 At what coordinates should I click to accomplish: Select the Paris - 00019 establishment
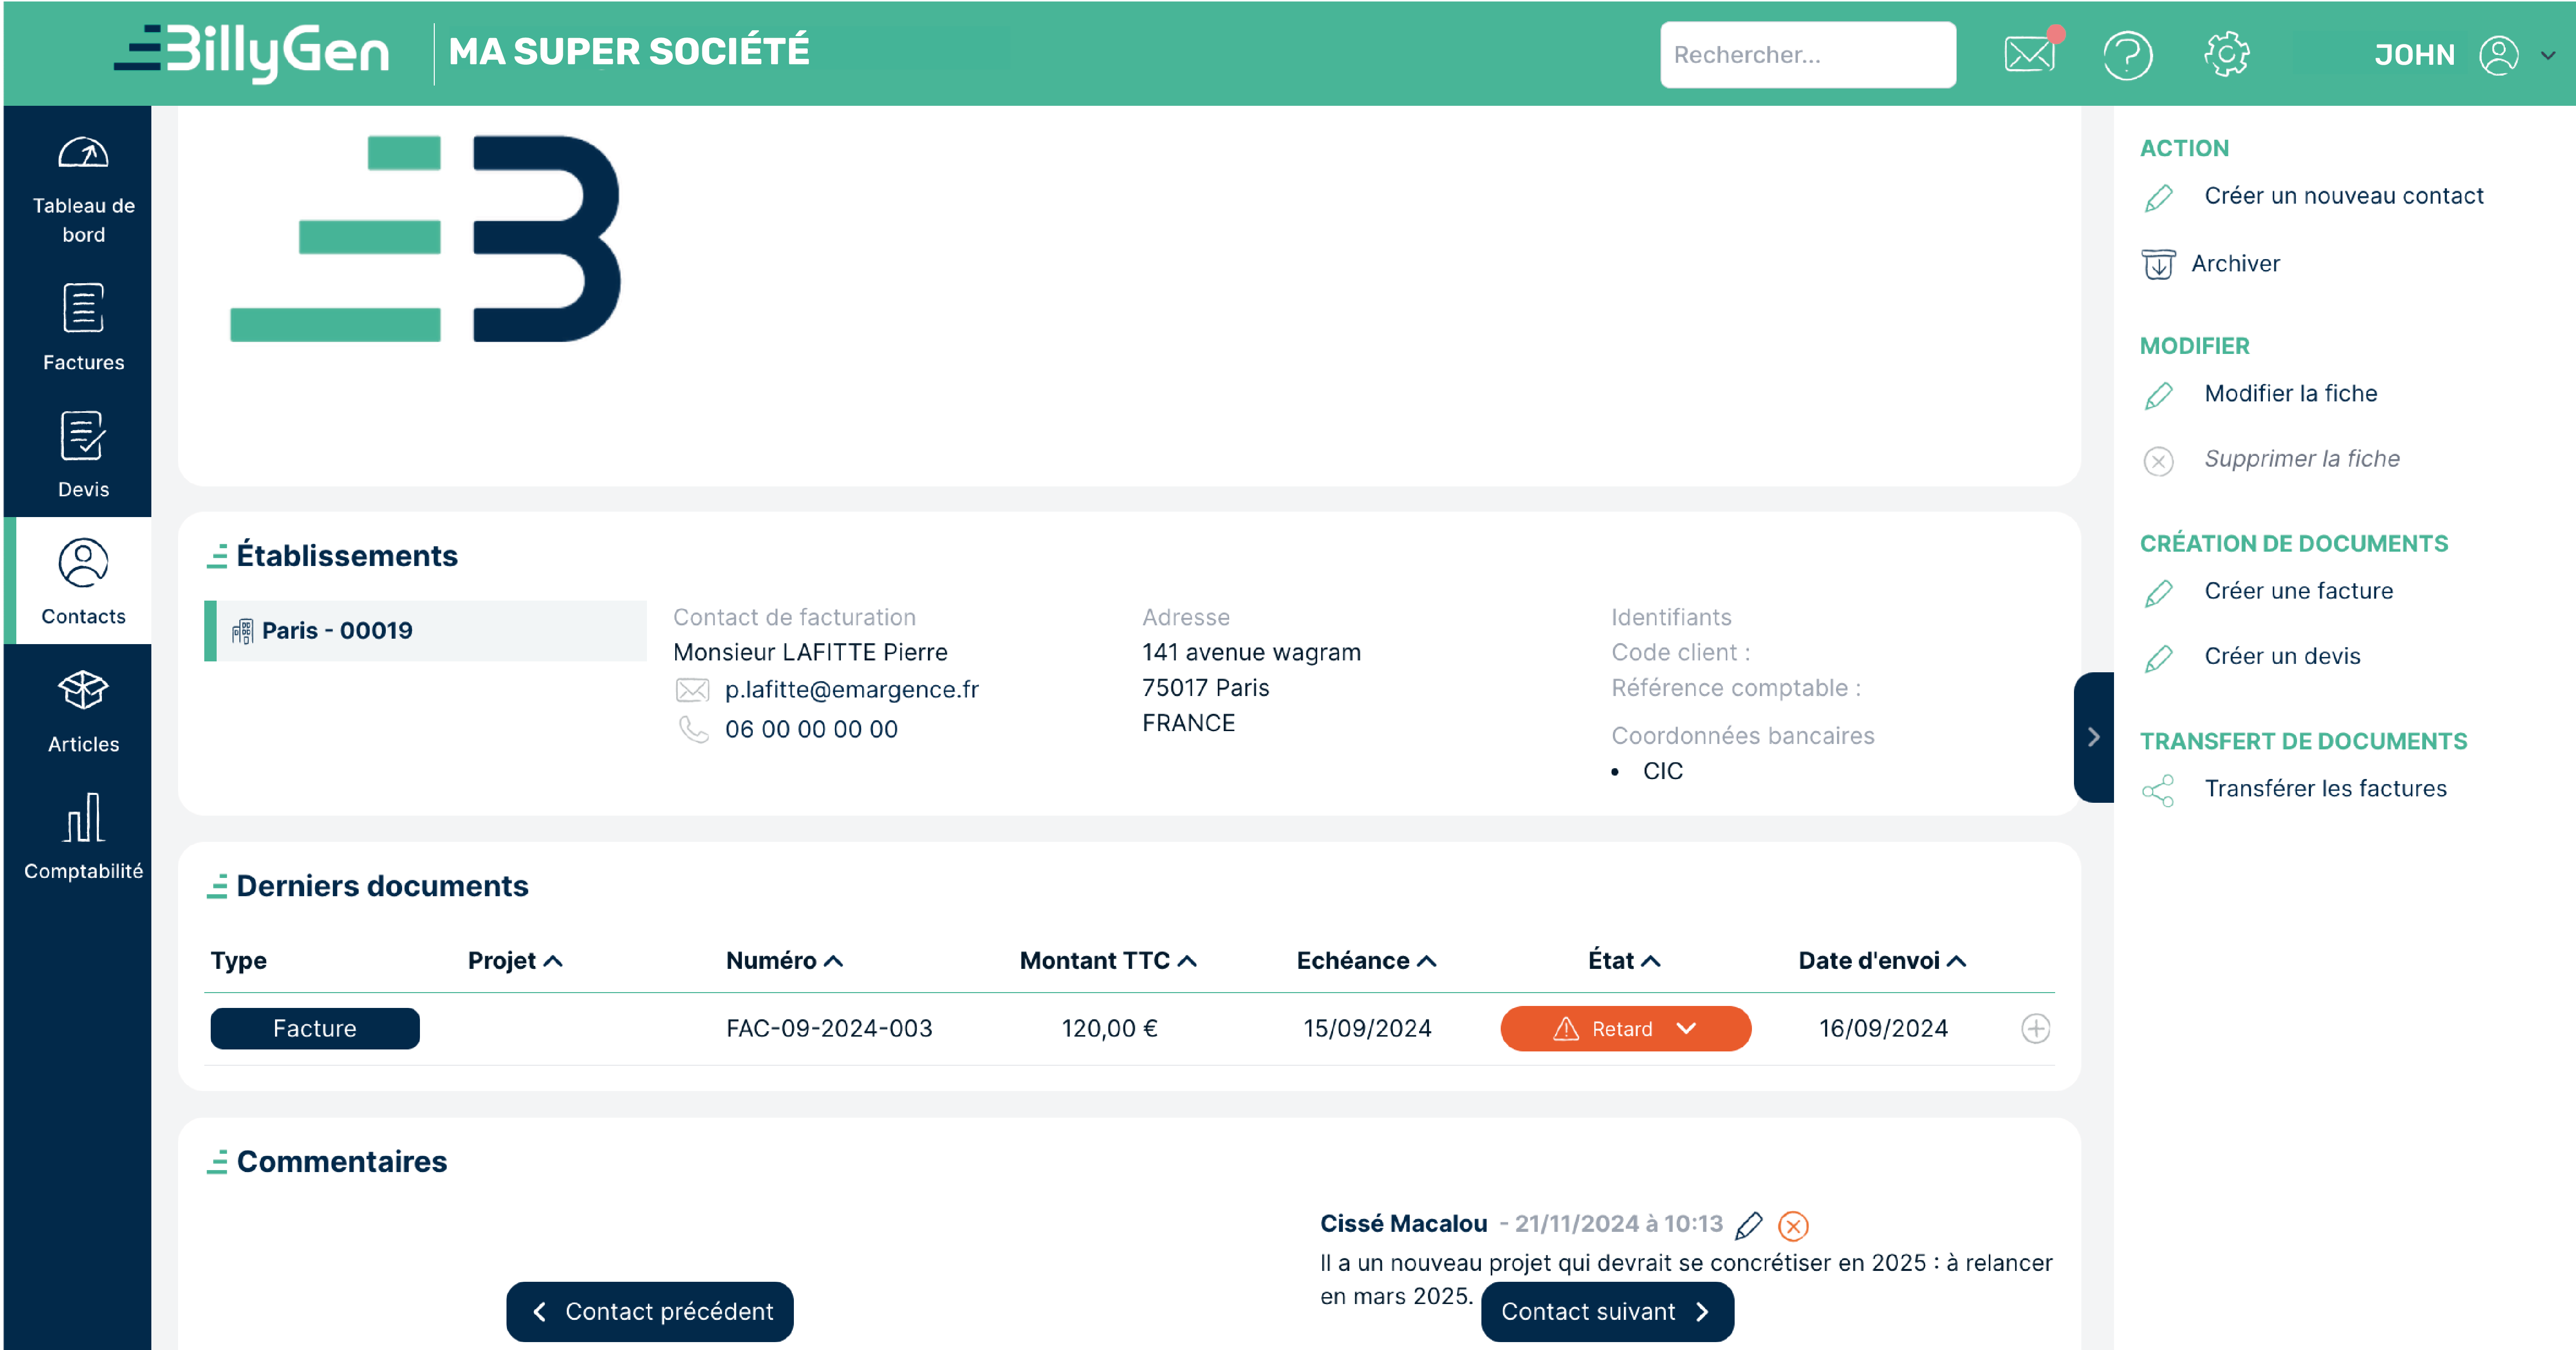coord(425,631)
